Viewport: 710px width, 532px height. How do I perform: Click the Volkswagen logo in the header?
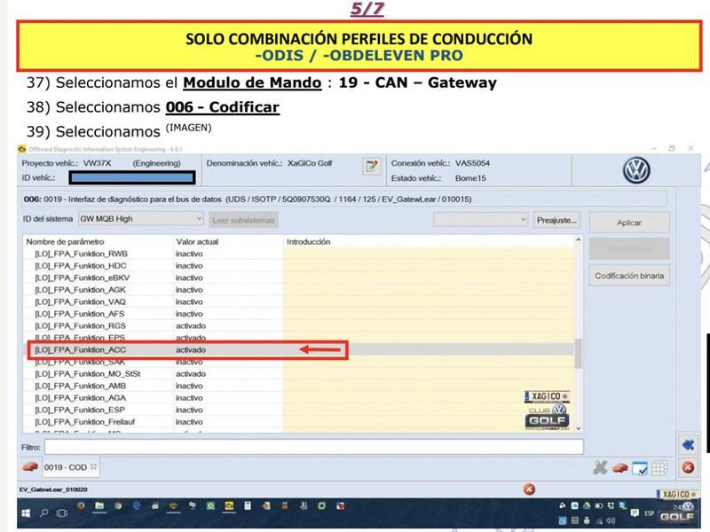(x=636, y=170)
